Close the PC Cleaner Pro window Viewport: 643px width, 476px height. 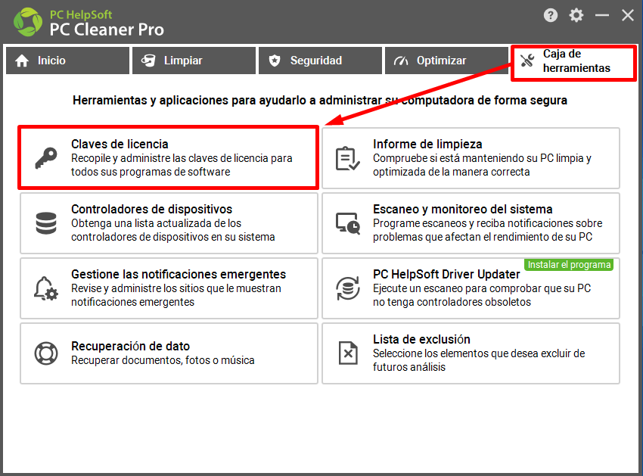(627, 16)
